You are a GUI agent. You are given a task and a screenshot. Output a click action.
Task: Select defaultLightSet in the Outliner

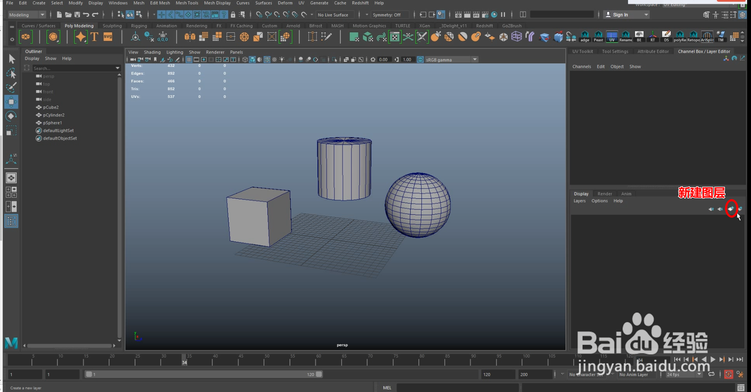click(x=58, y=131)
